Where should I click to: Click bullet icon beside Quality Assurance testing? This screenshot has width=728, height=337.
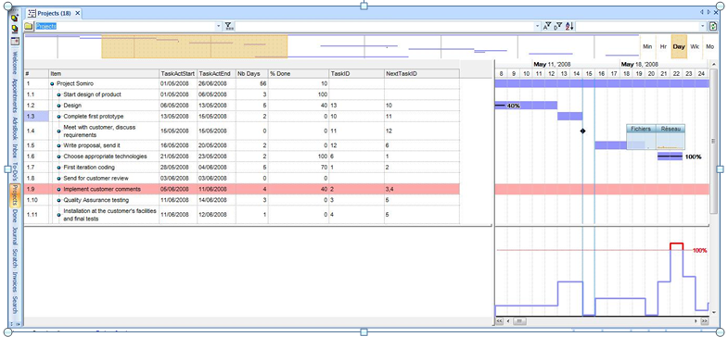(59, 200)
